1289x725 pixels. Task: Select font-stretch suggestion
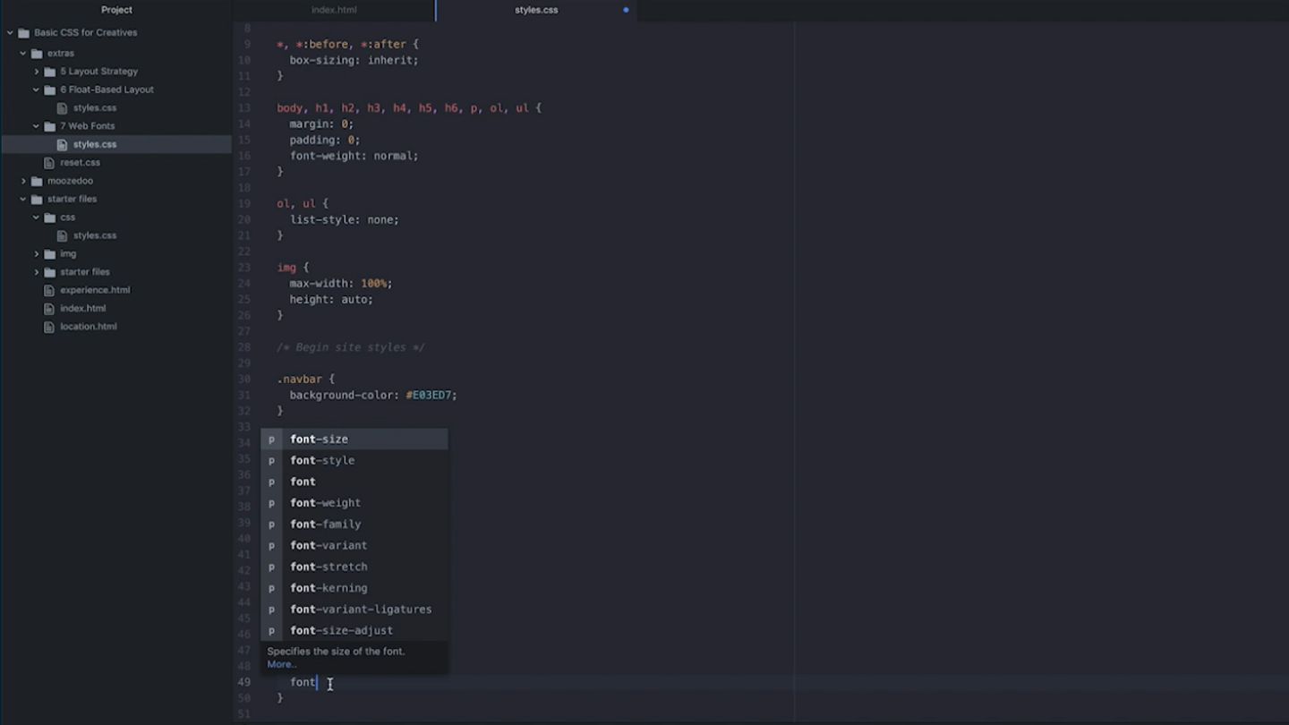coord(354,567)
